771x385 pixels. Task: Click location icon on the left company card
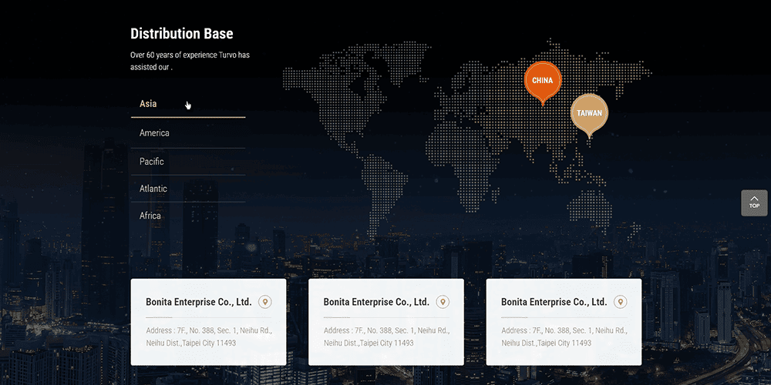pos(265,302)
